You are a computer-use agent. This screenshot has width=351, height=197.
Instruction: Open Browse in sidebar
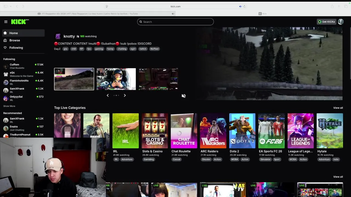tap(23, 40)
